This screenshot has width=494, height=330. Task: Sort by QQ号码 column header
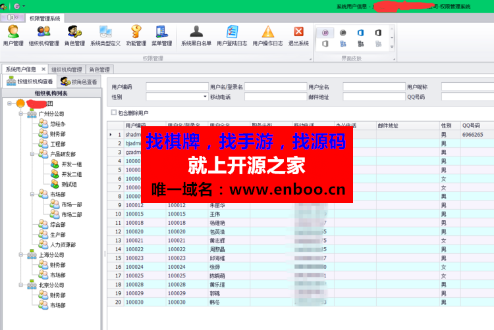477,126
